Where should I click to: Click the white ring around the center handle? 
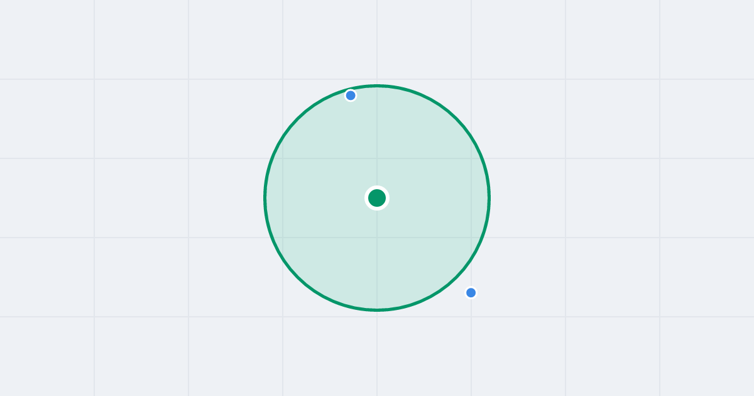377,187
